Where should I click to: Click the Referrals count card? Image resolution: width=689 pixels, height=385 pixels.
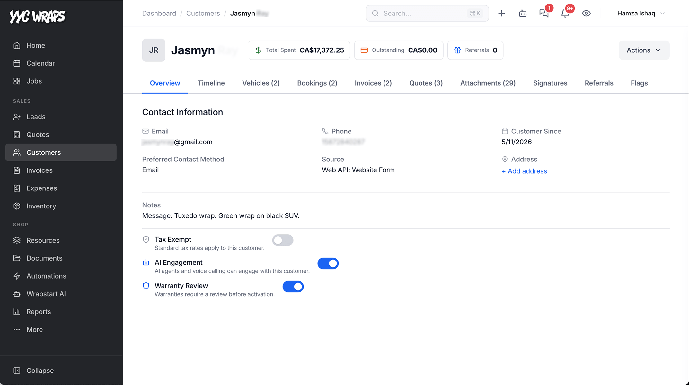click(x=475, y=50)
